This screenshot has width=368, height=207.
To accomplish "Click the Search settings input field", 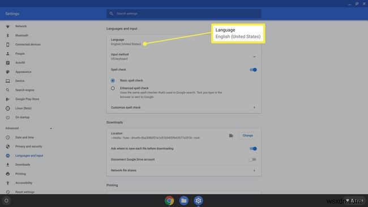I will (184, 14).
